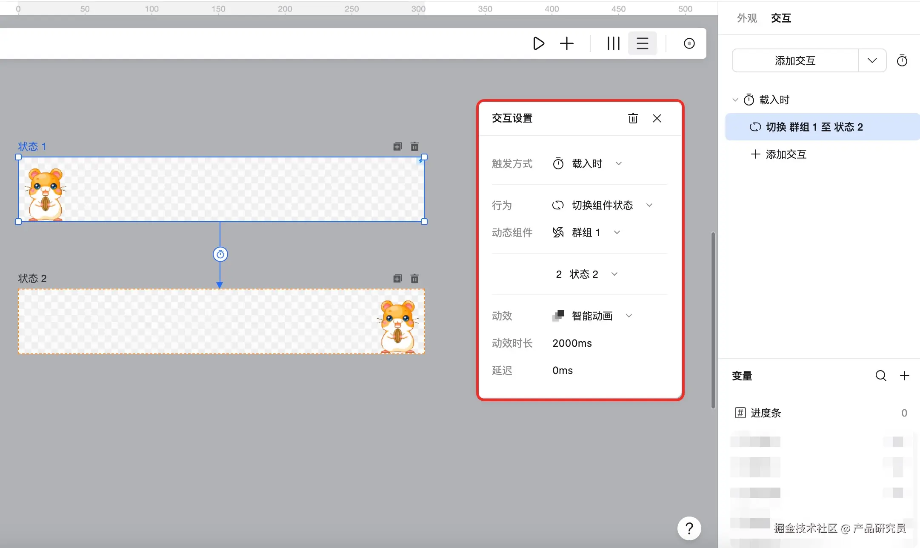Click the plus icon in state toolbar
This screenshot has height=548, width=920.
pos(566,43)
